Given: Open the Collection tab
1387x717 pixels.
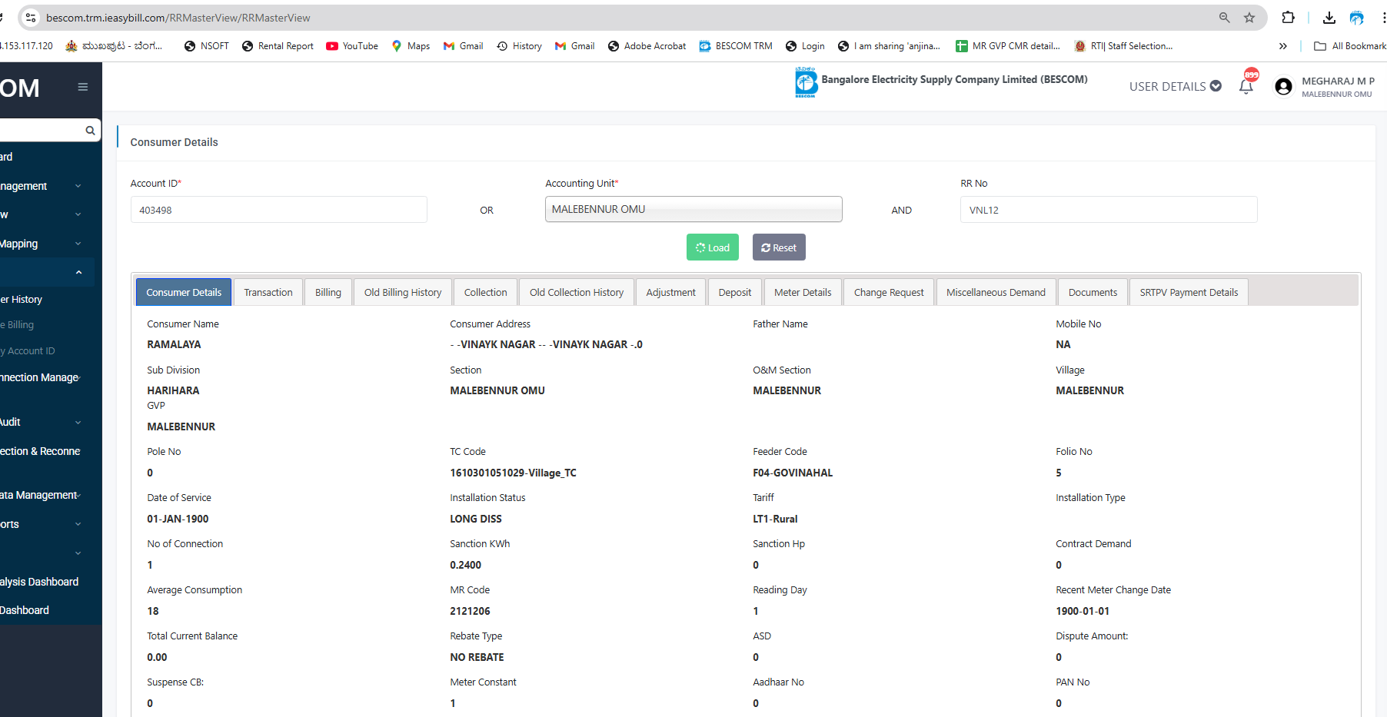Looking at the screenshot, I should (x=486, y=292).
